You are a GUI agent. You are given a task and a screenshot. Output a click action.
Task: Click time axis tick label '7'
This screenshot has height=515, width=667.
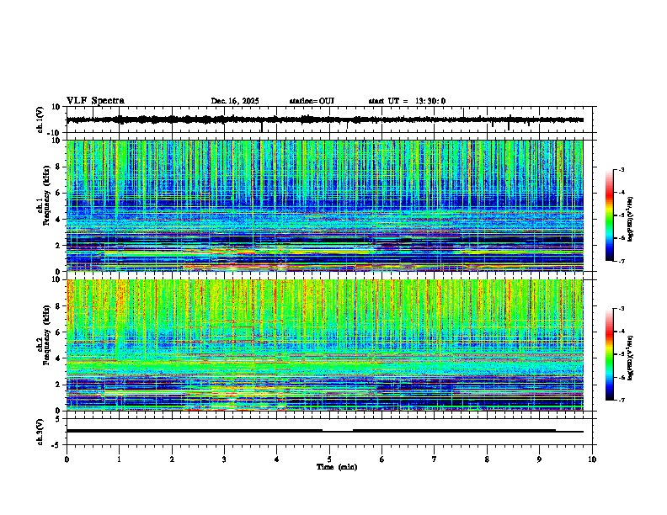point(435,459)
